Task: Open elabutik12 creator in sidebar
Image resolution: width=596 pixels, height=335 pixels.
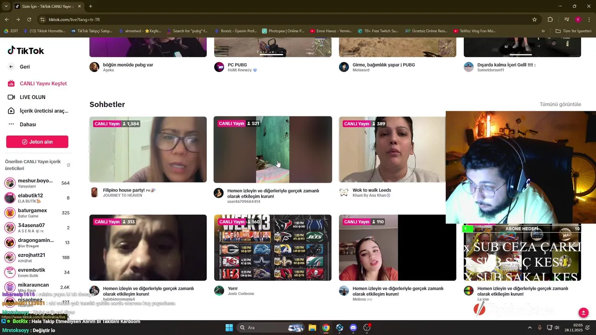Action: click(37, 198)
